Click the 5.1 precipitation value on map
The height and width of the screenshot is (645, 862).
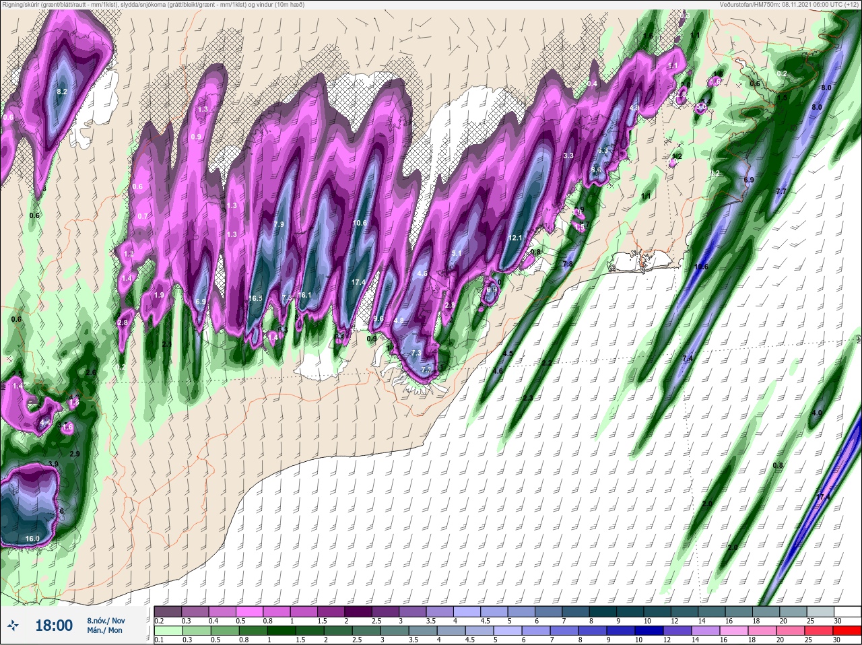click(457, 253)
